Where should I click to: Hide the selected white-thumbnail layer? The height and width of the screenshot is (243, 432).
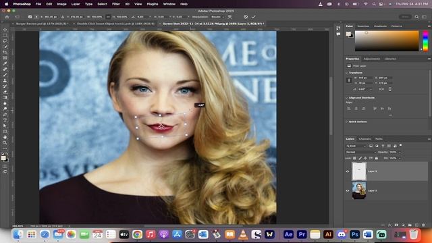point(348,171)
